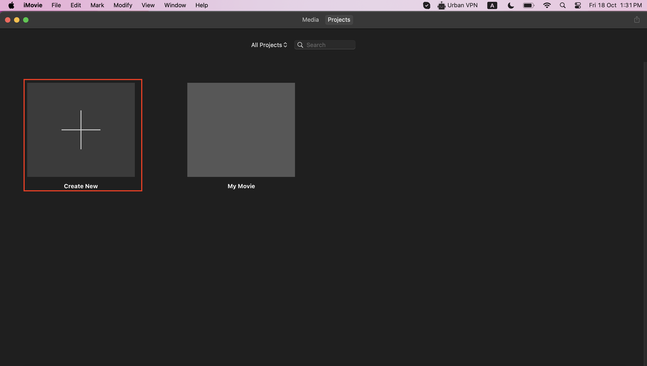Open the Share icon in the title bar
The image size is (647, 366).
636,19
